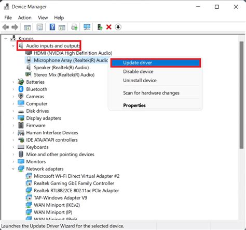
Task: Select Realtek RTL8822CE 802.11ac PCIe Adapter
Action: click(76, 191)
